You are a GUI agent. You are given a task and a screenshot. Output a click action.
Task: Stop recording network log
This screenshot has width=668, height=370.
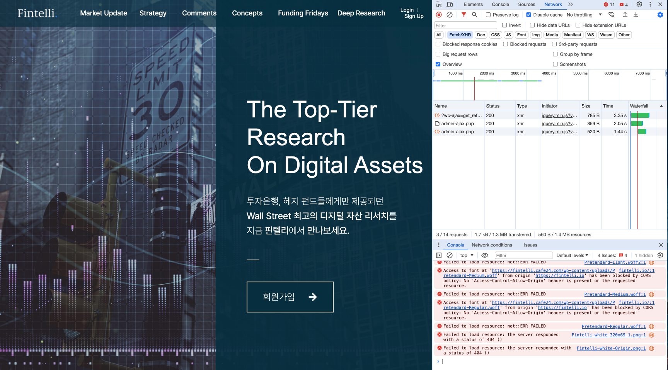point(439,15)
